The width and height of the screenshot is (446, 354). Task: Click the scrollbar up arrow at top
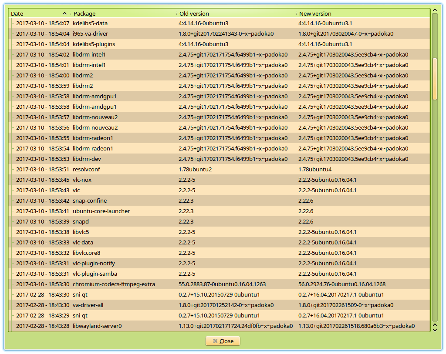click(x=434, y=16)
